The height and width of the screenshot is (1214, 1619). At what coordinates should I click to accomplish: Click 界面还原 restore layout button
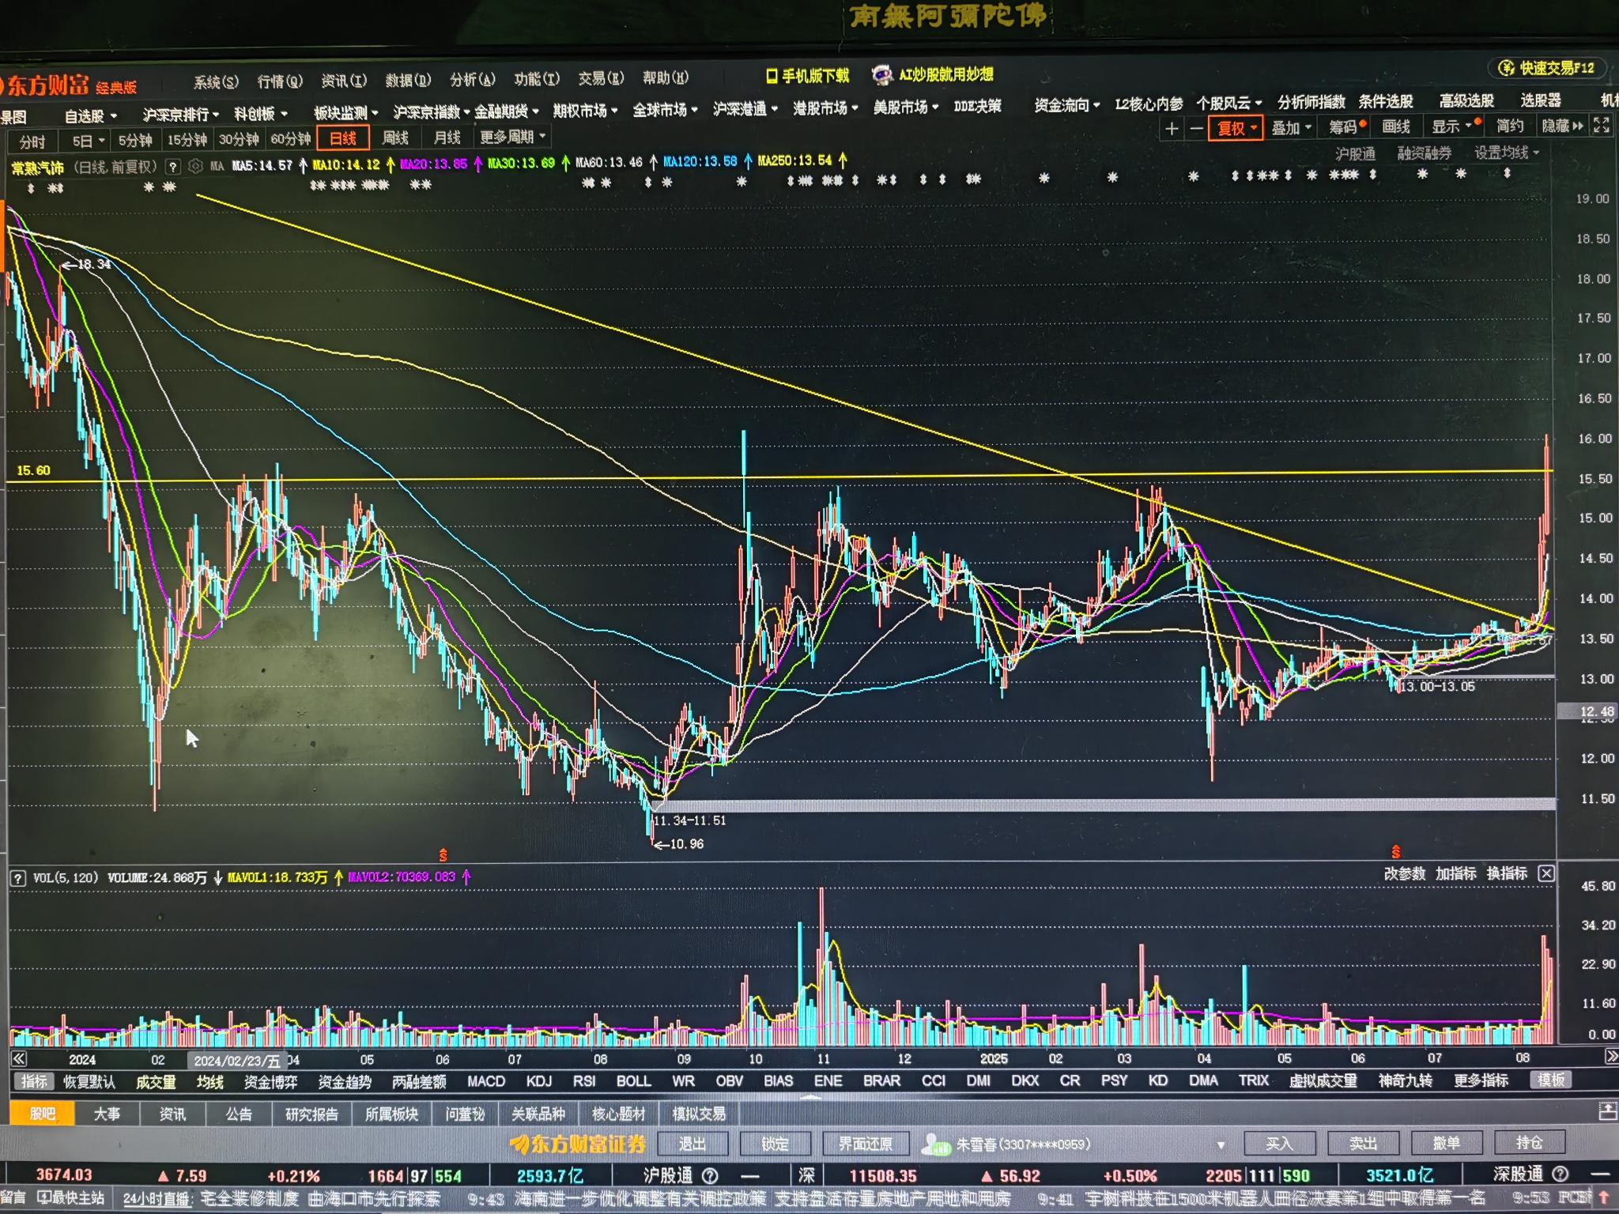[x=865, y=1144]
